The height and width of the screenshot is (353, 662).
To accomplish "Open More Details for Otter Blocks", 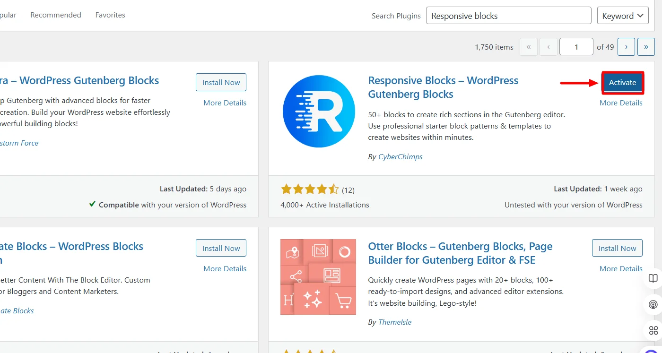I will click(x=621, y=268).
